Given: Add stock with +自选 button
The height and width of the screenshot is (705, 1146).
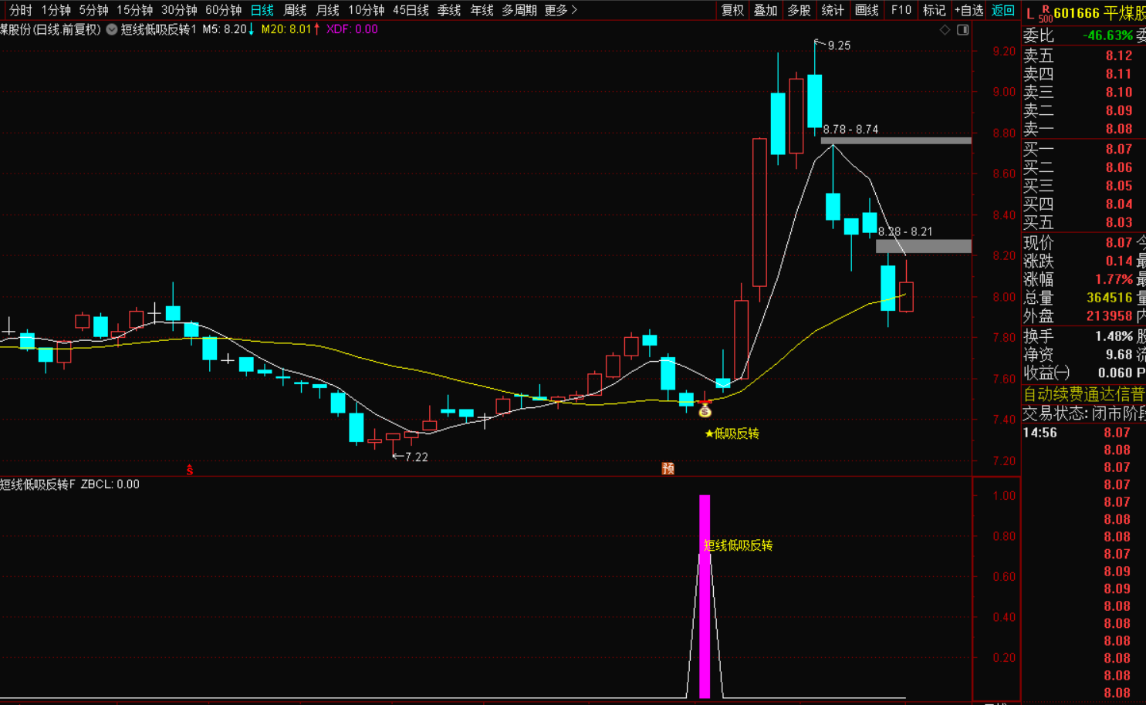Looking at the screenshot, I should pyautogui.click(x=969, y=10).
